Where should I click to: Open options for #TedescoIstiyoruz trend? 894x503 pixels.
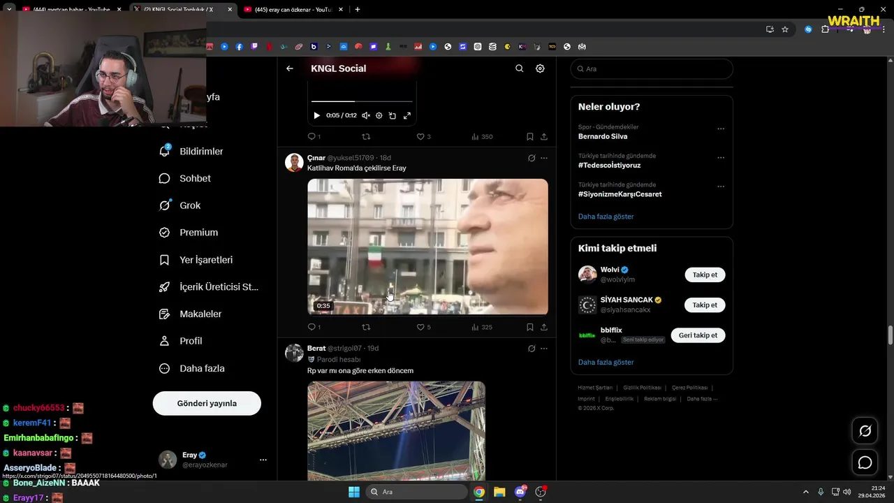point(721,158)
